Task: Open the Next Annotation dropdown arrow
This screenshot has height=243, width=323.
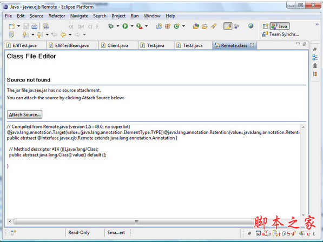Action: coord(33,35)
